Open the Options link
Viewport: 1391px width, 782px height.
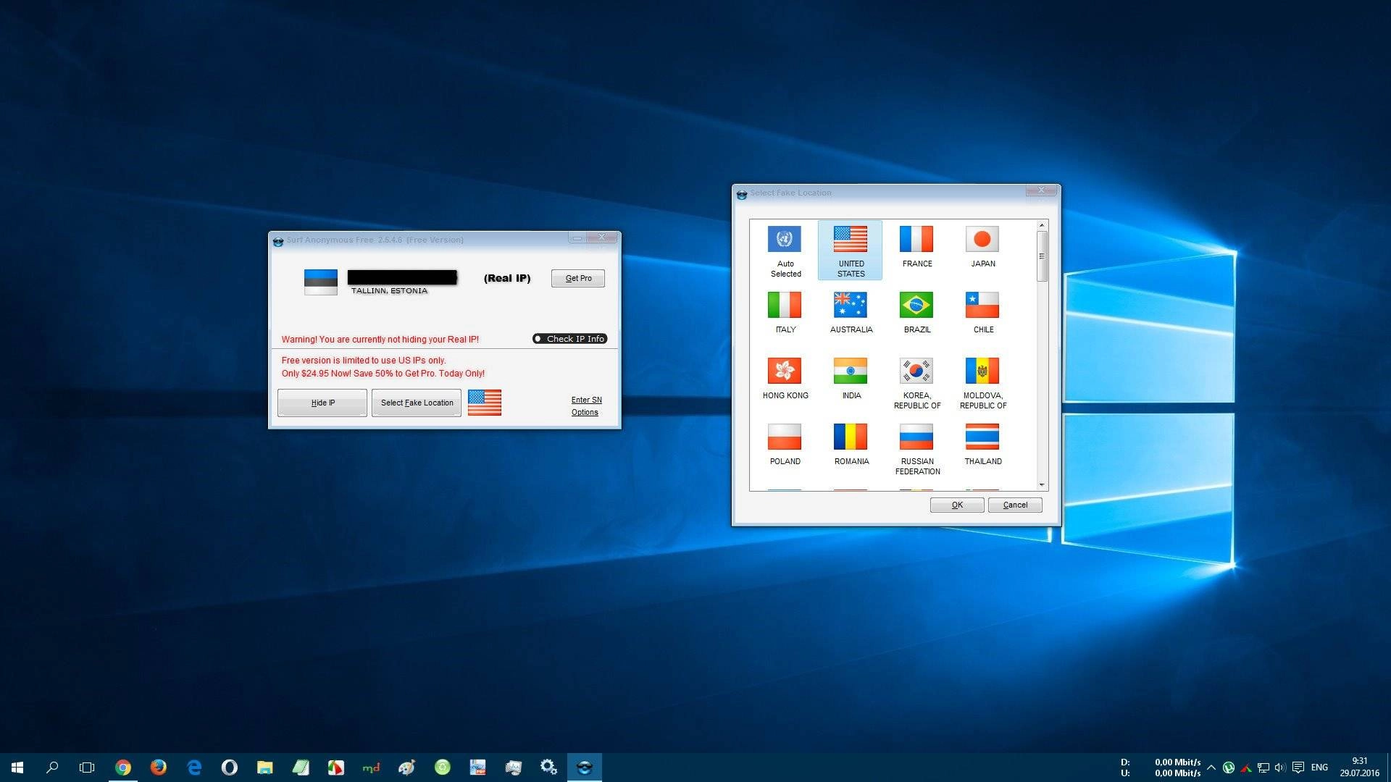(585, 412)
